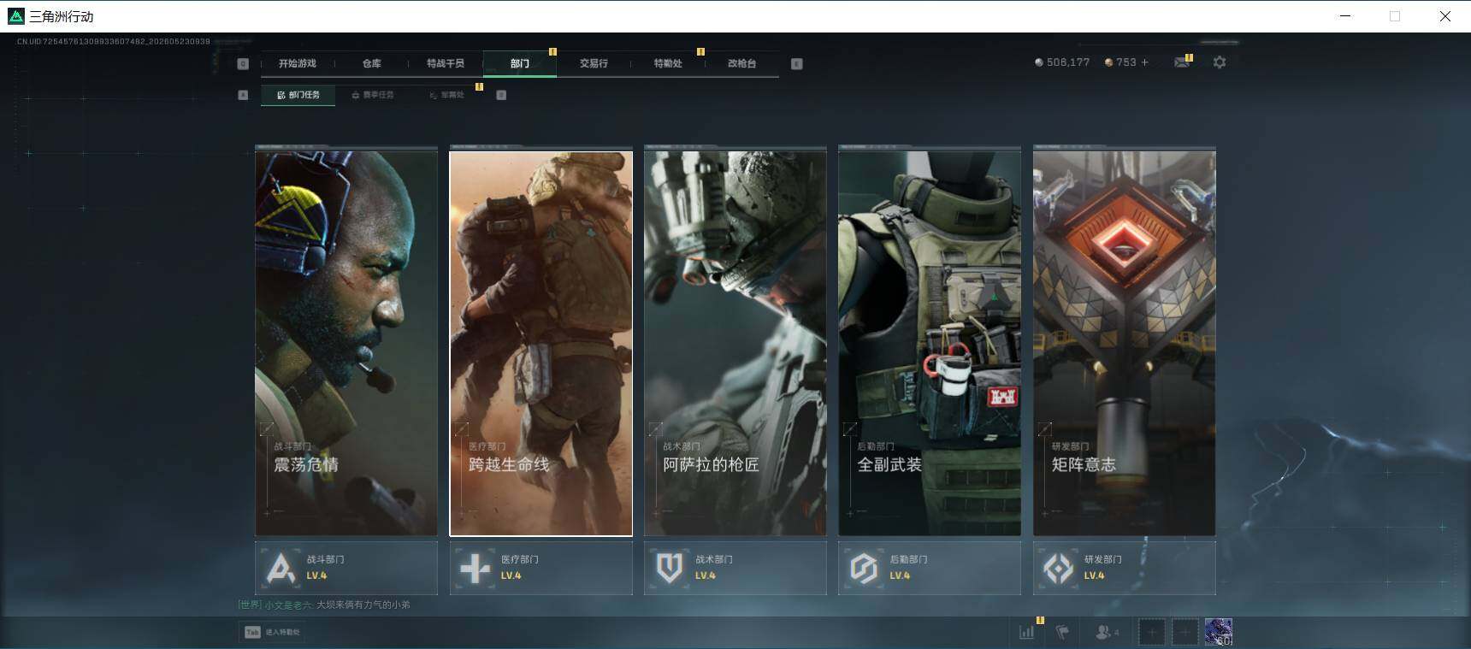Click the medical department cross icon
This screenshot has width=1471, height=649.
pyautogui.click(x=476, y=569)
